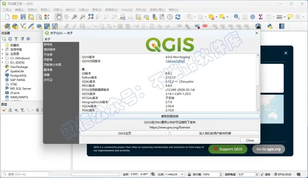
Task: Click the Zoom Full extent icon
Action: point(91,17)
